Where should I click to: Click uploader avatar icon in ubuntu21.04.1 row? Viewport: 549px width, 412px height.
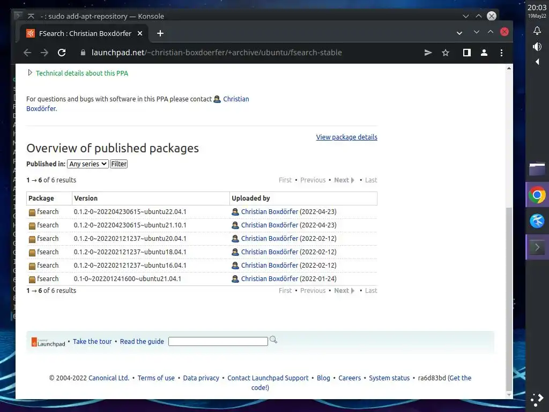(x=235, y=279)
